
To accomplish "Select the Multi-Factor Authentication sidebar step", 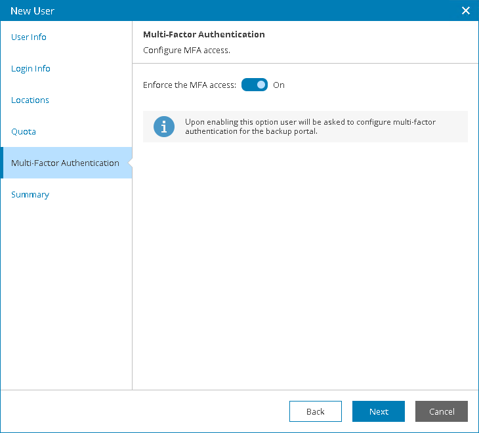I will click(65, 163).
